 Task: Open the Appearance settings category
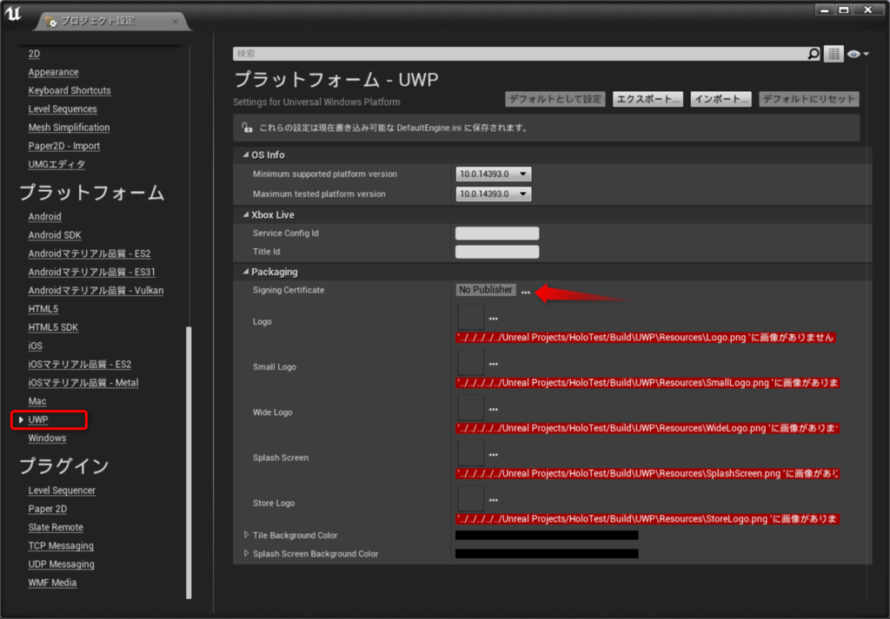[x=53, y=73]
